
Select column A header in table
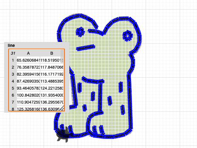tap(28, 53)
